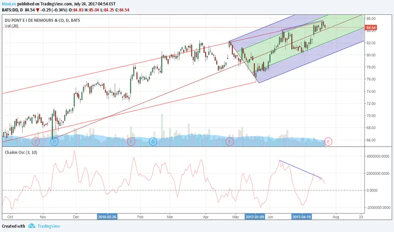The height and width of the screenshot is (232, 394).
Task: Click the hollow upcoming earnings E marker
Action: point(328,142)
